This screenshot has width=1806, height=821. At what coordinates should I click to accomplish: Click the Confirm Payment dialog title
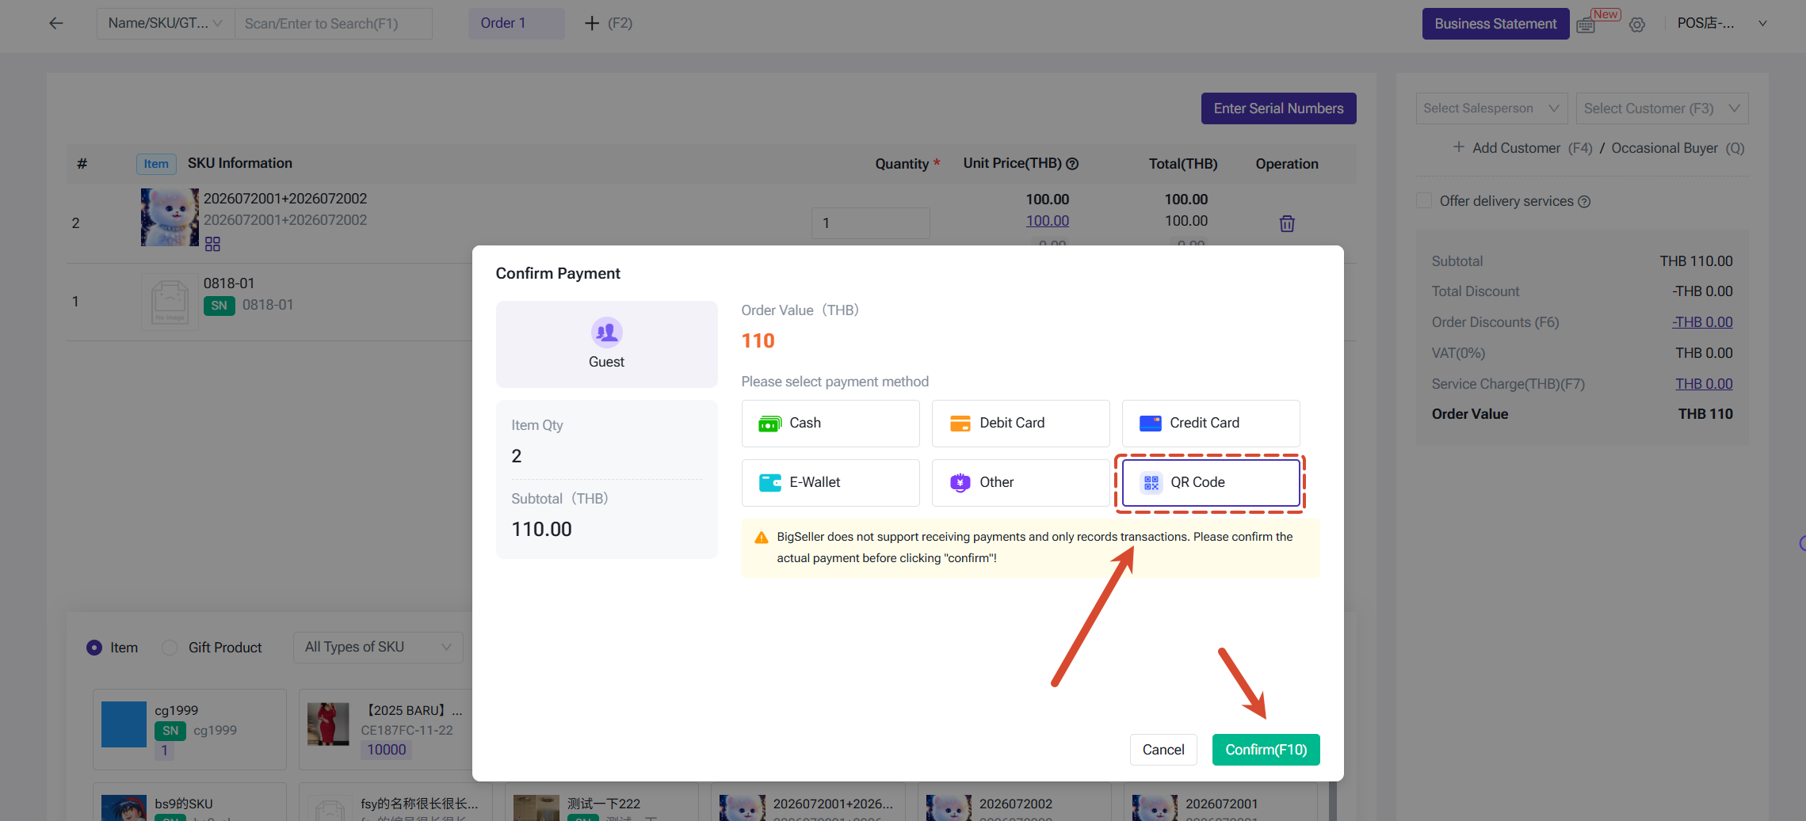pos(558,273)
